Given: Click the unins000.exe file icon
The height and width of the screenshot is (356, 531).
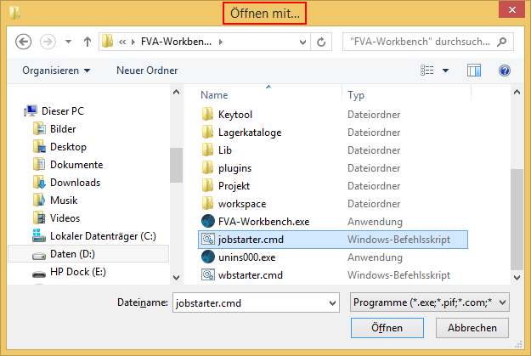Looking at the screenshot, I should coord(208,257).
